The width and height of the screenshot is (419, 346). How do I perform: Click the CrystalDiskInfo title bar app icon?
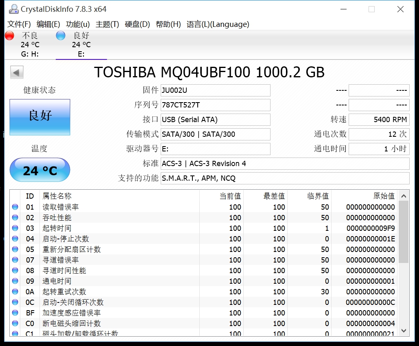(x=13, y=9)
